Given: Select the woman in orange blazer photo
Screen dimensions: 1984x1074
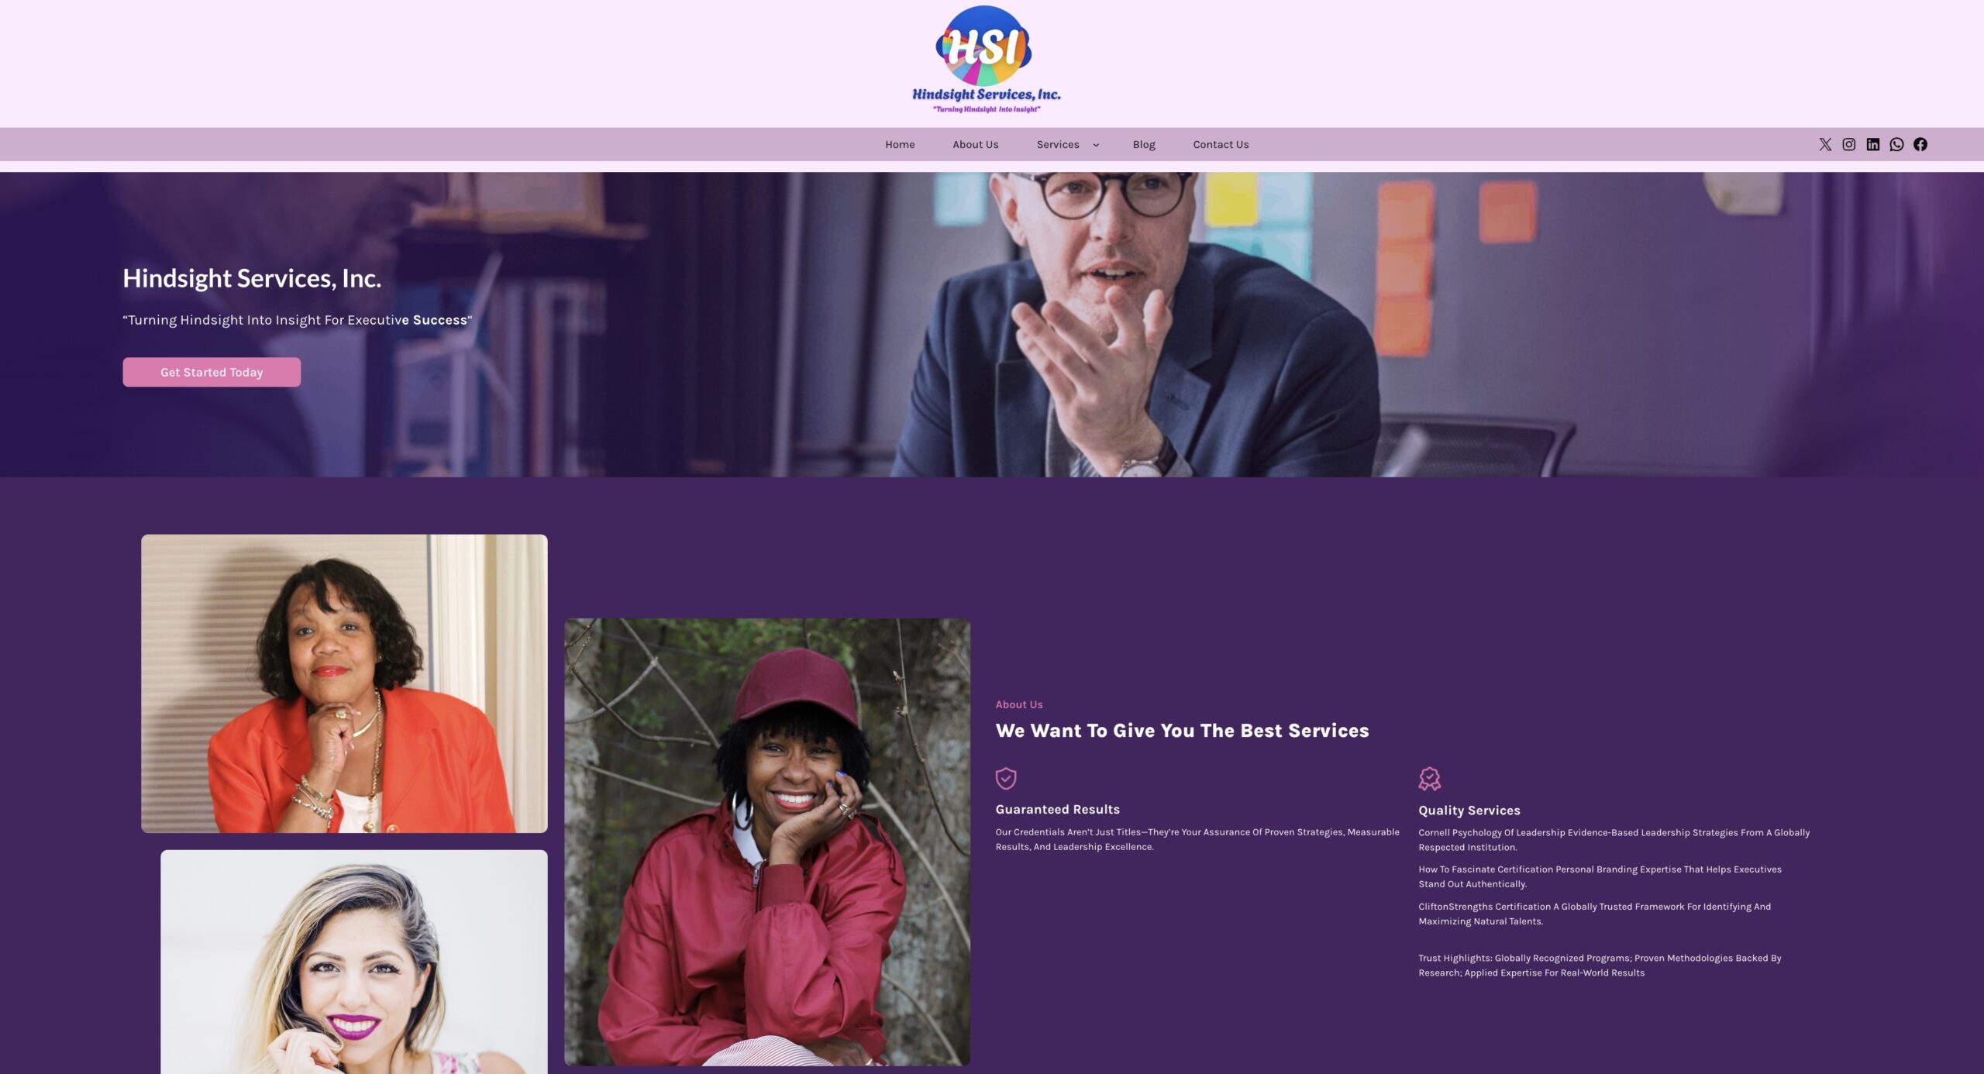Looking at the screenshot, I should point(344,683).
